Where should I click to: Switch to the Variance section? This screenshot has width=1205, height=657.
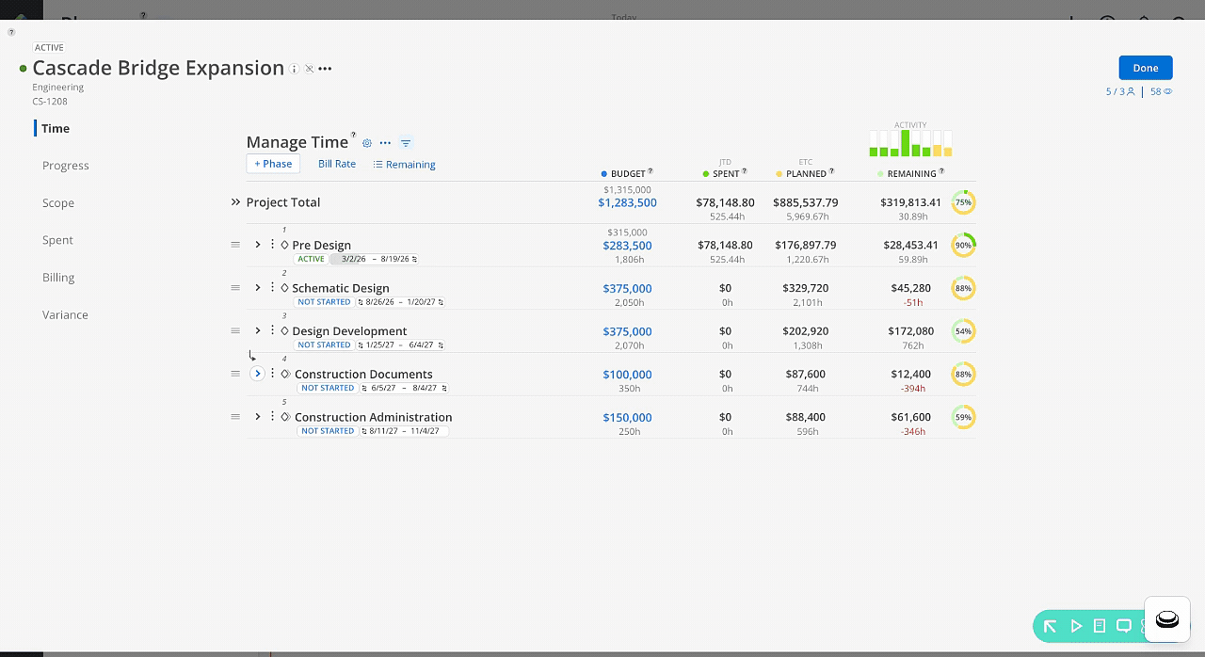(65, 314)
